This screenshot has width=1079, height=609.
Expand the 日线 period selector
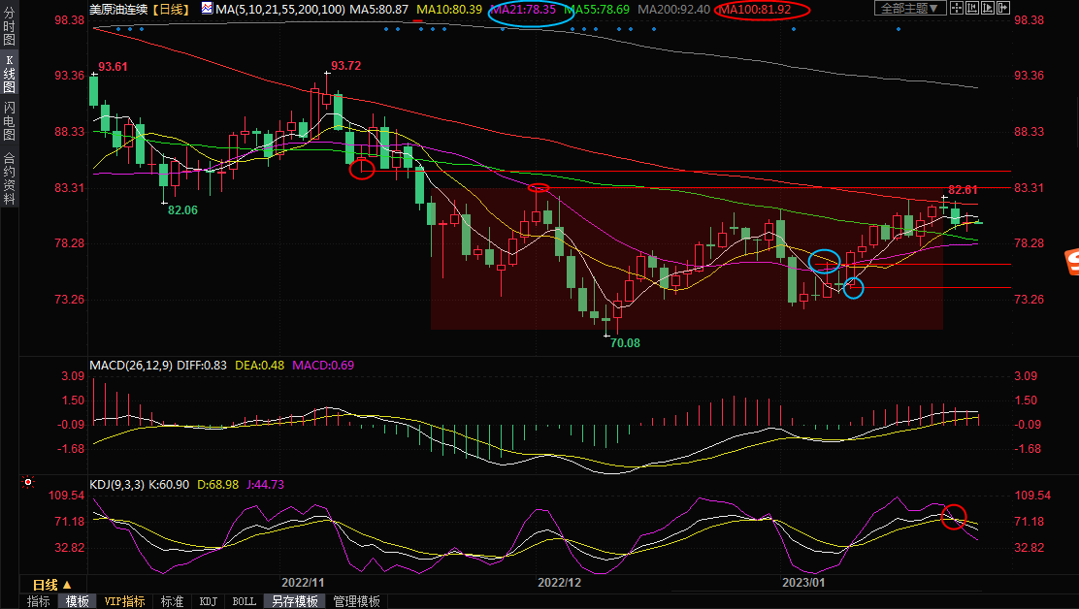click(51, 585)
